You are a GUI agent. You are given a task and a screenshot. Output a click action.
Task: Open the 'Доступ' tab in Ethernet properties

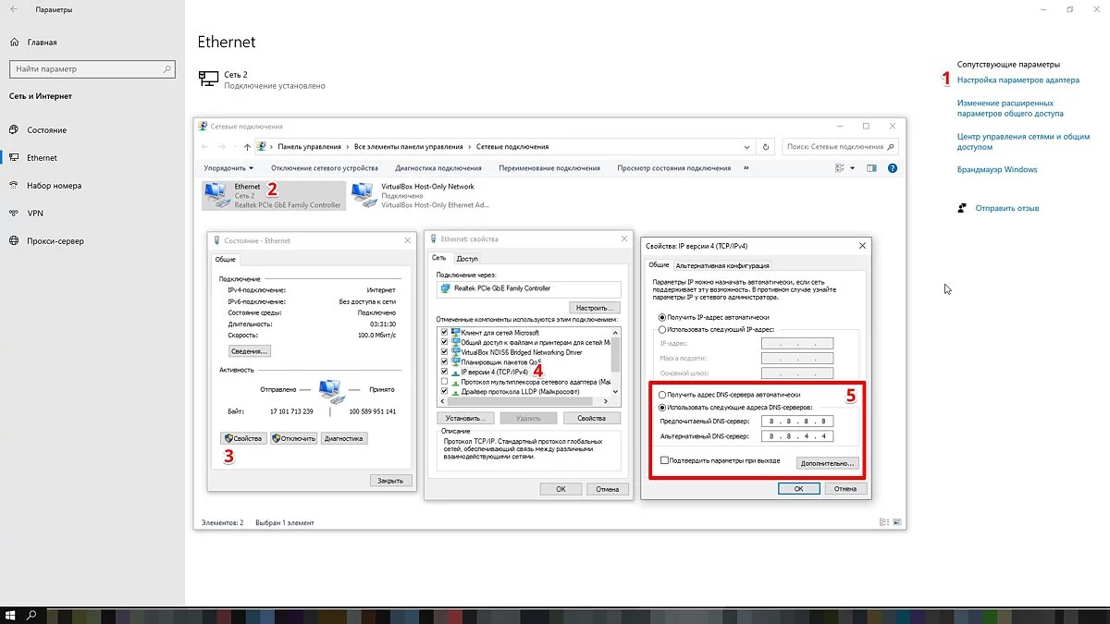467,259
